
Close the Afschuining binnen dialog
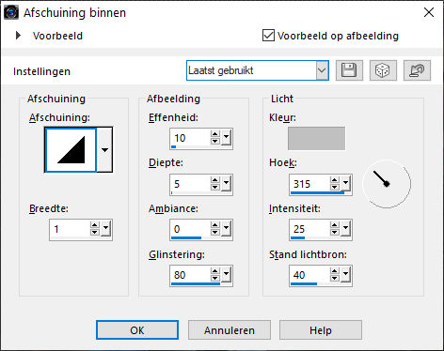pyautogui.click(x=429, y=12)
